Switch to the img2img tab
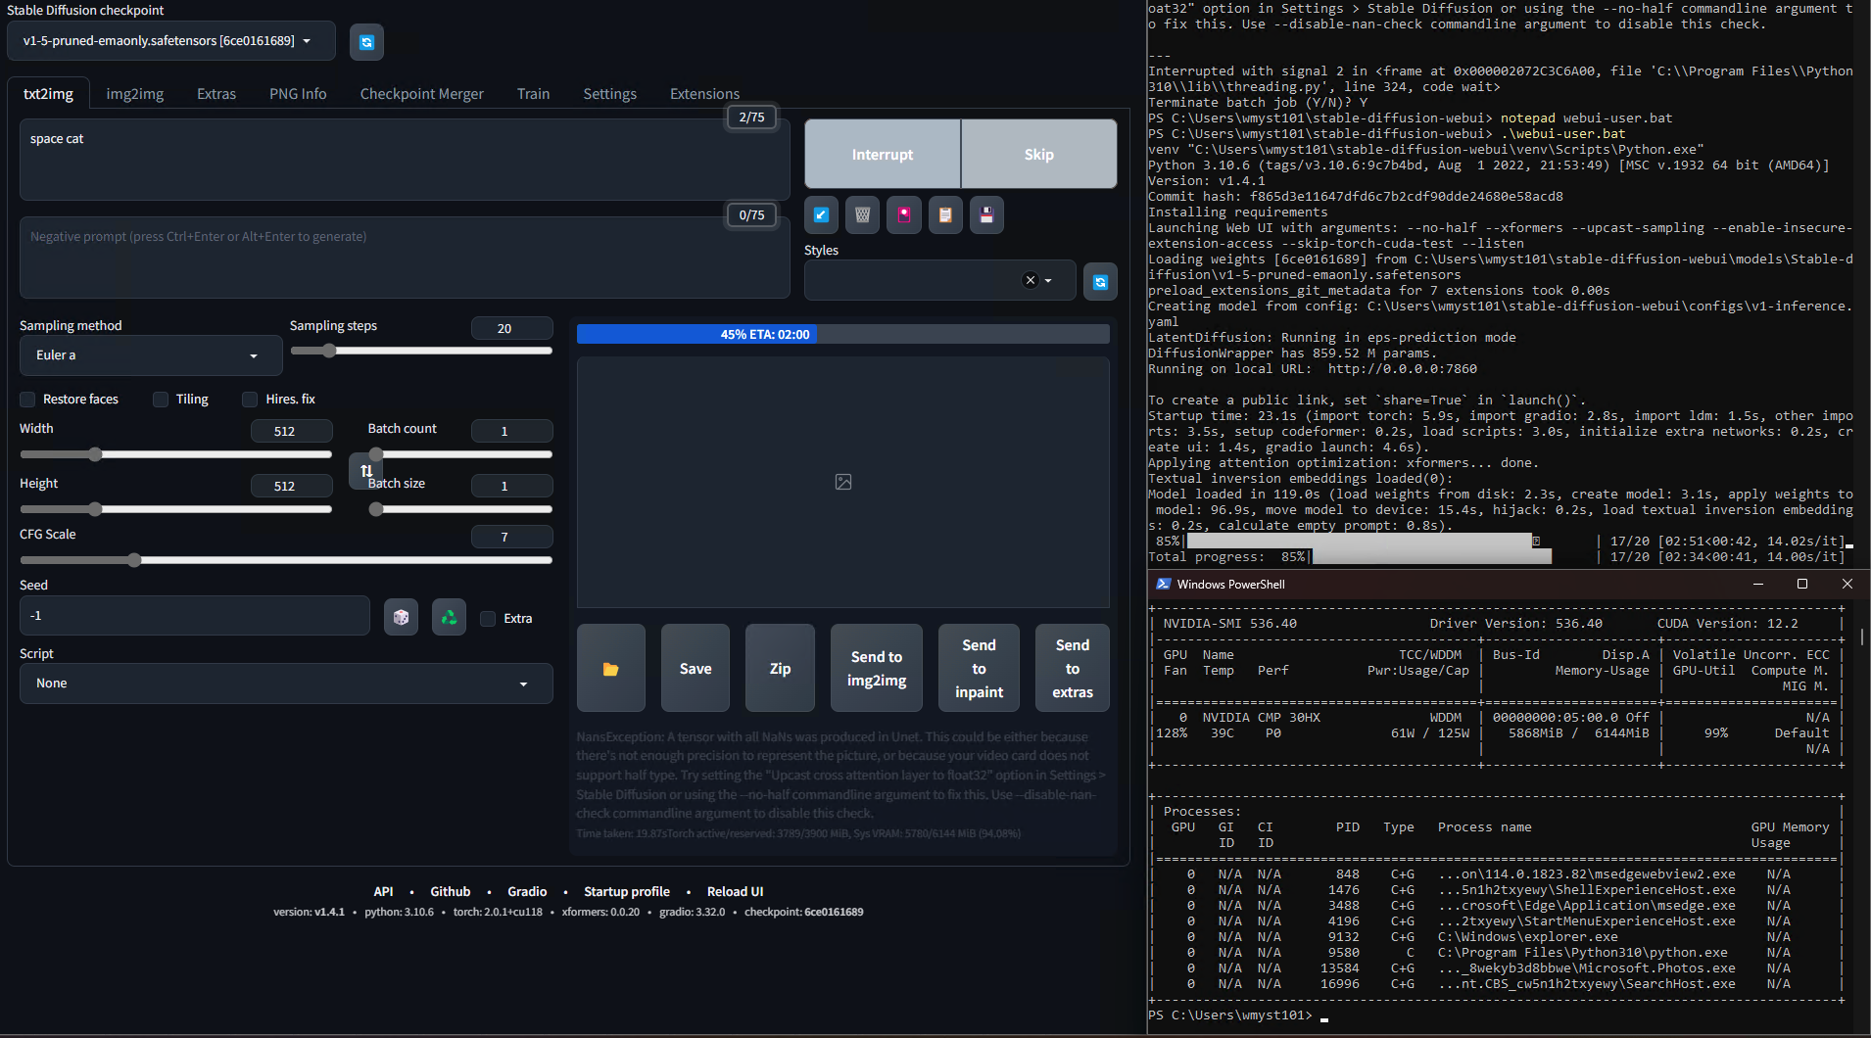The image size is (1871, 1038). click(x=135, y=94)
